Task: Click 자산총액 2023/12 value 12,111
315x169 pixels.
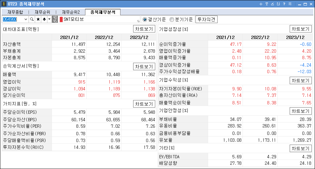Action: pyautogui.click(x=148, y=44)
